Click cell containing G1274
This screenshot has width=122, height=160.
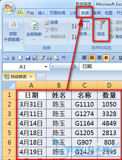(84, 114)
